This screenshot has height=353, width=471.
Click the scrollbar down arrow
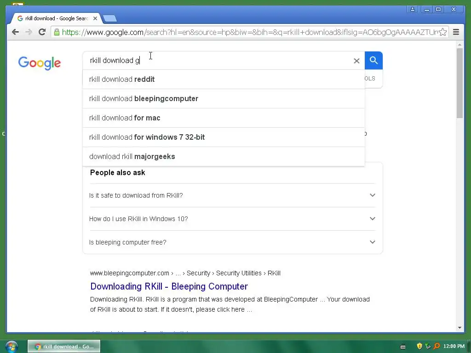coord(460,328)
